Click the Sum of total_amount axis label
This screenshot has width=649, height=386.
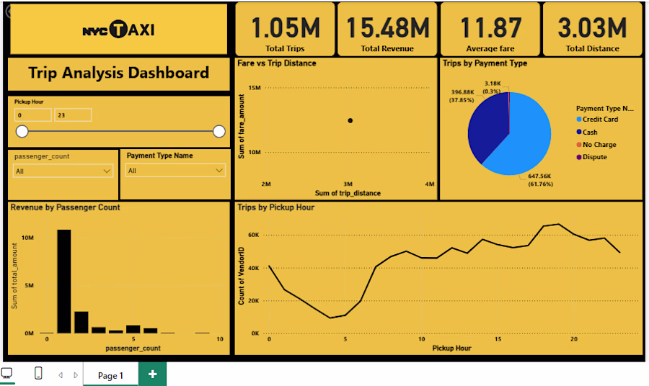coord(14,276)
